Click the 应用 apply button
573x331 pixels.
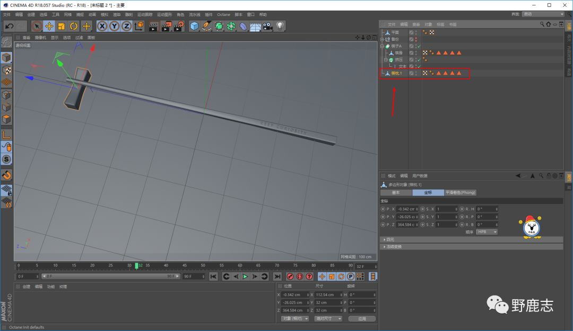coord(362,319)
